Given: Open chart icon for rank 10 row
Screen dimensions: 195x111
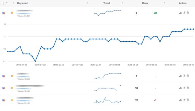Looking at the screenshot, I should [x=180, y=88].
